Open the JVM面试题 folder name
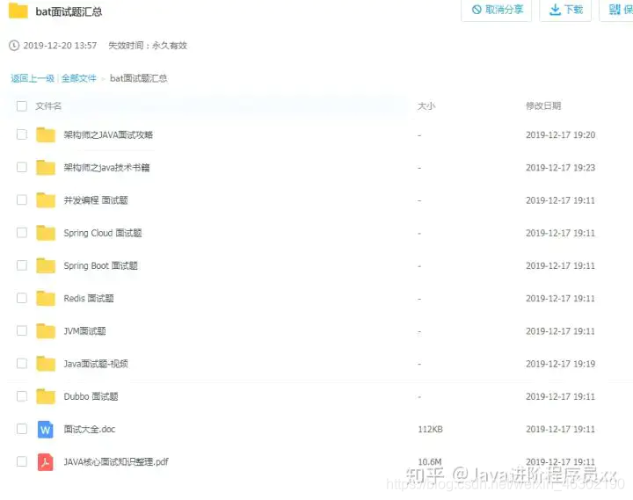Viewport: 633px width, 500px height. click(84, 331)
